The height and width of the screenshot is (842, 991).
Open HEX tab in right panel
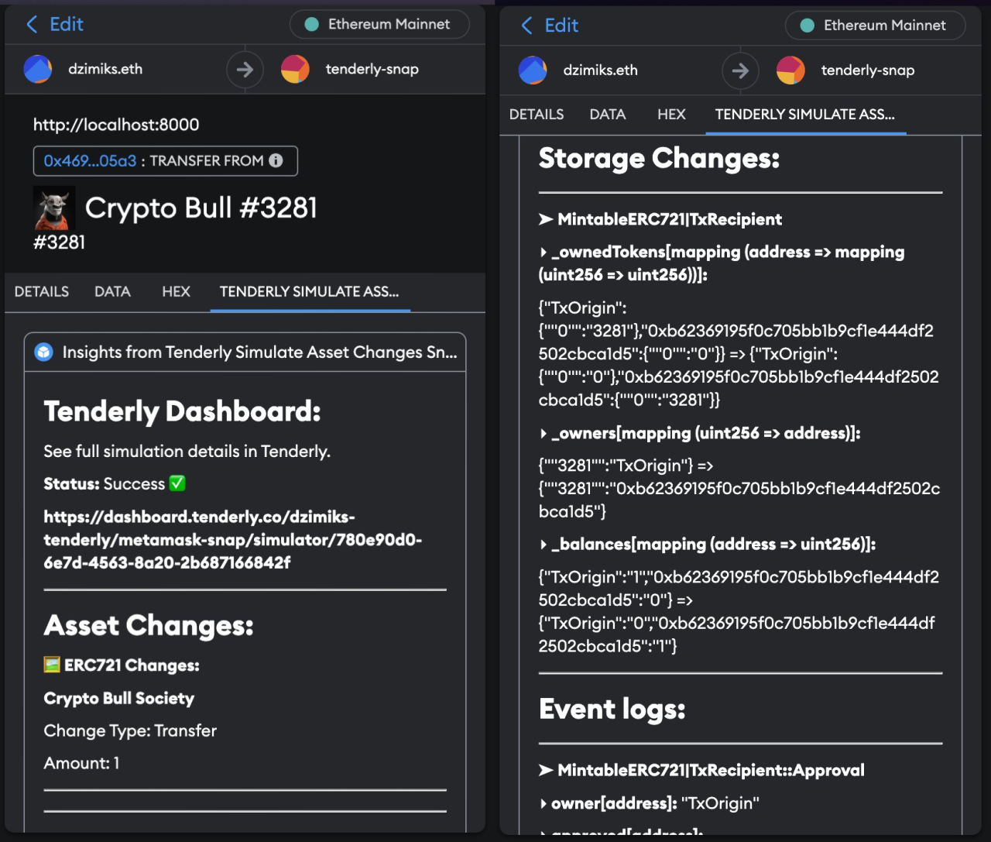[671, 114]
